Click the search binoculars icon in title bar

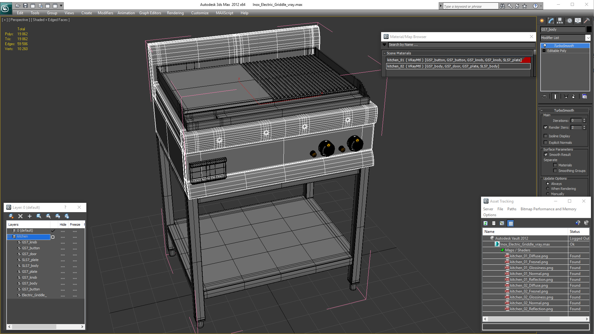[x=502, y=6]
